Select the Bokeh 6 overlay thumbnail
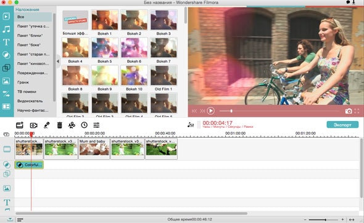 click(134, 48)
